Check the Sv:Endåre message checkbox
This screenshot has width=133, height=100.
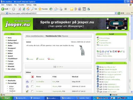pos(32,82)
